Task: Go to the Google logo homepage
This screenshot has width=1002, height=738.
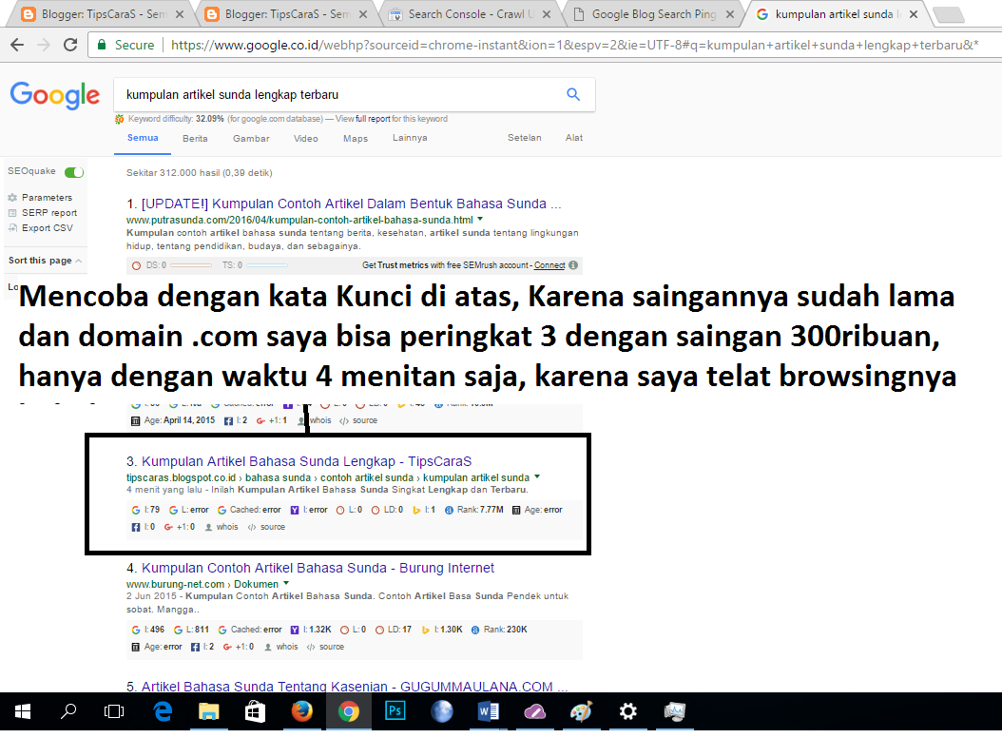Action: [55, 95]
